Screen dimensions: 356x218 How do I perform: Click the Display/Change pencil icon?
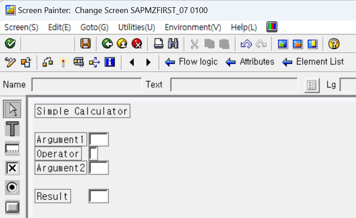(x=10, y=62)
